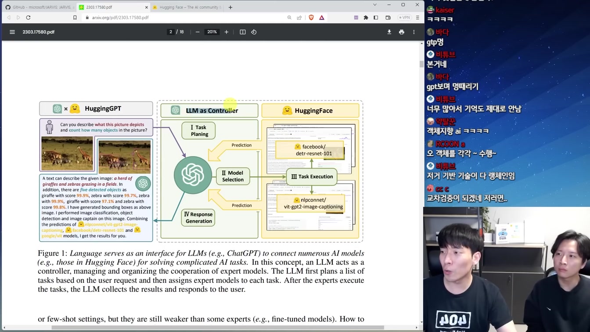
Task: Go forward in browser history
Action: (x=18, y=18)
